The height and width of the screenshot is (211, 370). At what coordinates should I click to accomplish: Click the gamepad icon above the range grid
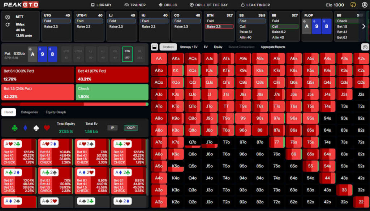pyautogui.click(x=365, y=47)
